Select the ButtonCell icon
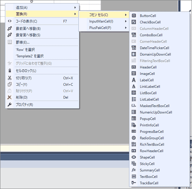This screenshot has width=192, height=189. [x=134, y=16]
